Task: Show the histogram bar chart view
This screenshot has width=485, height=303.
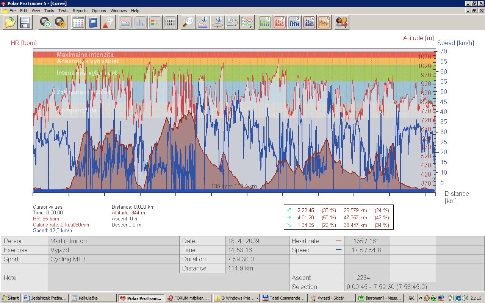Action: coord(140,23)
